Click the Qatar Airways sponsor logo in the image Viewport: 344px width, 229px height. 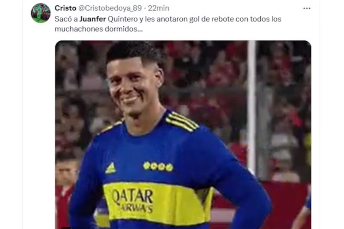(x=132, y=201)
